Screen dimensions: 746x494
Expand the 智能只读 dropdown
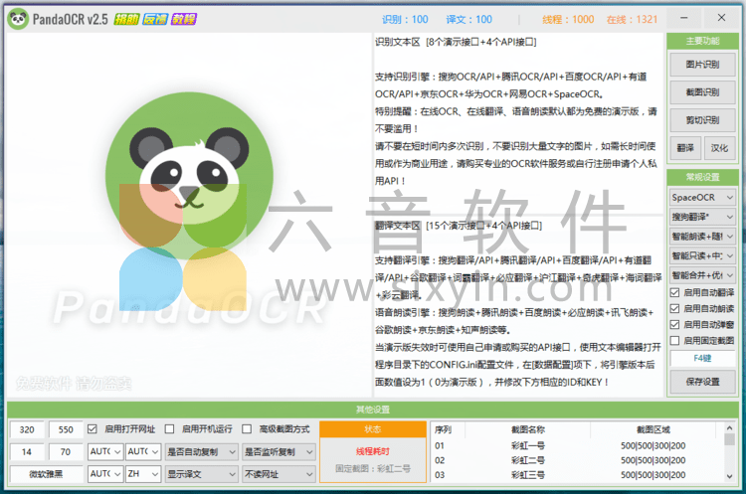click(702, 255)
